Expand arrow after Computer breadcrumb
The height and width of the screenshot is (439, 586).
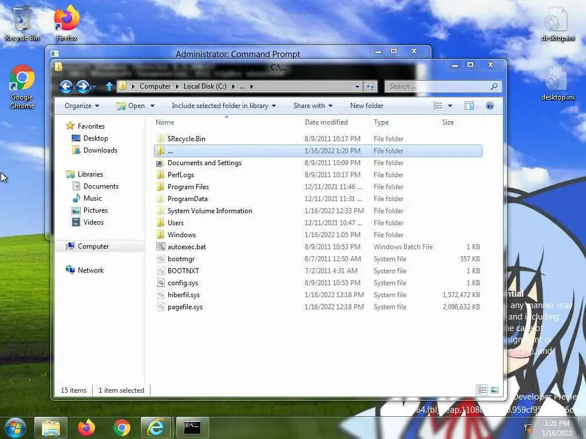177,87
